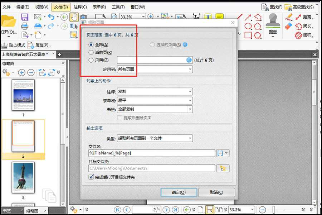Open the 编辑(E) menu
322x215 pixels.
tap(23, 7)
